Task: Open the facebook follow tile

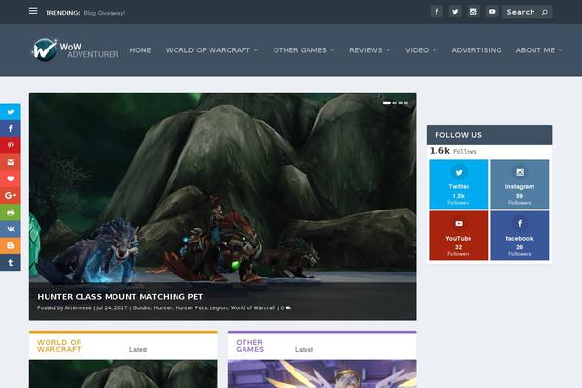Action: (520, 236)
